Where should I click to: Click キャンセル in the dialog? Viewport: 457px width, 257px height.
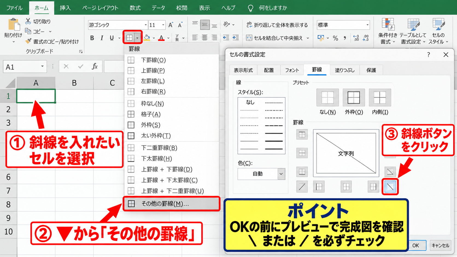point(440,245)
